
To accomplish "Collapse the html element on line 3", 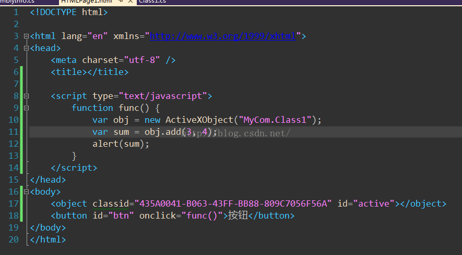I will 26,36.
